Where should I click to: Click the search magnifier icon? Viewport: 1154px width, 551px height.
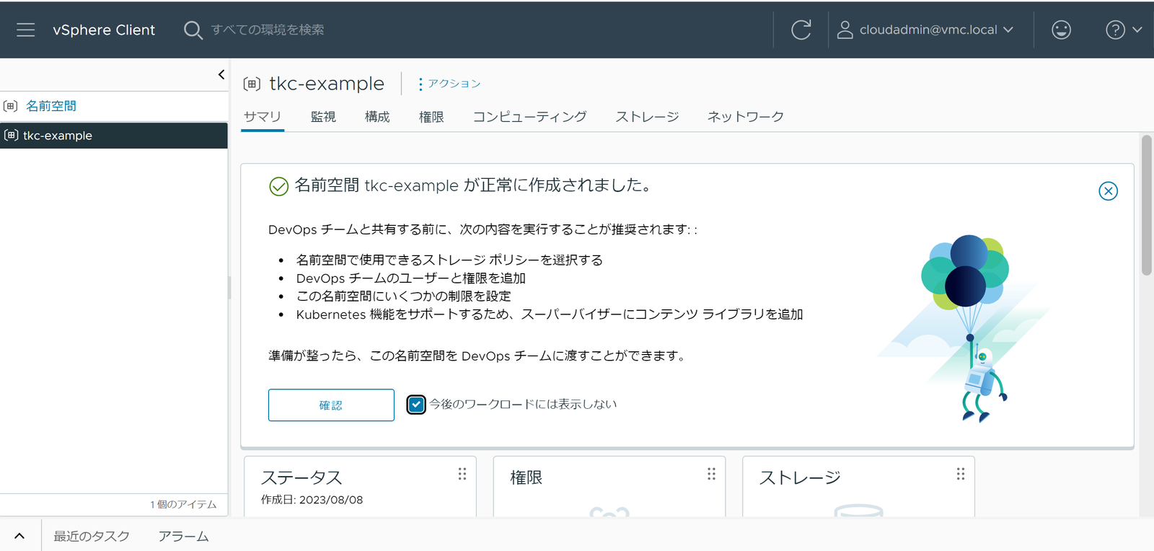193,30
